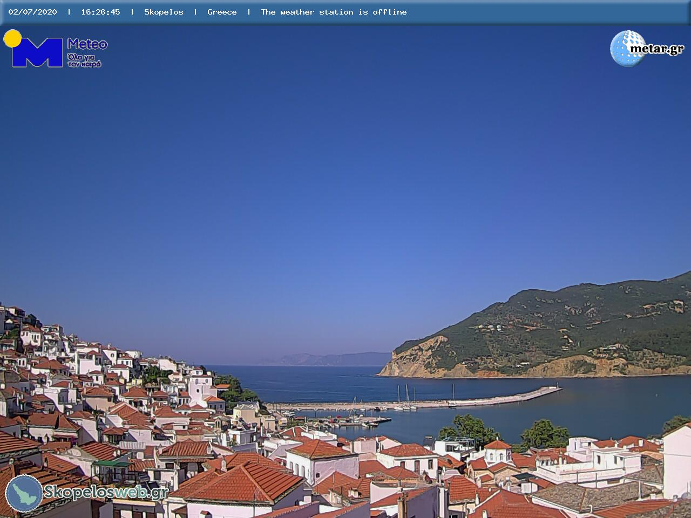
Task: Click the metar.gr golf-ball logo
Action: 647,49
